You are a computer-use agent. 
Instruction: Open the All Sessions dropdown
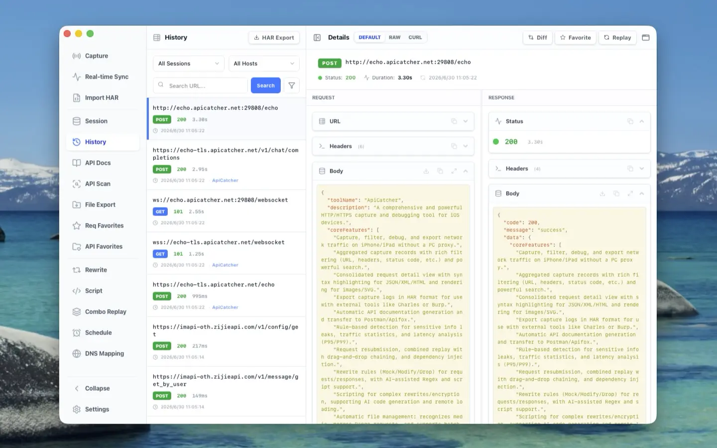(x=189, y=64)
